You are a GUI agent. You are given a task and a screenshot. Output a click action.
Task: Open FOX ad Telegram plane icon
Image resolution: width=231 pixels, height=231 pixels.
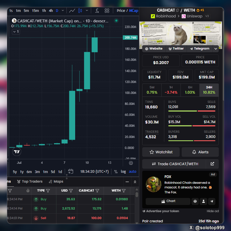coord(212,201)
